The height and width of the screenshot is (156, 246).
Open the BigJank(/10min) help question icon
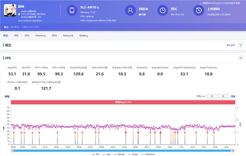(x=131, y=68)
